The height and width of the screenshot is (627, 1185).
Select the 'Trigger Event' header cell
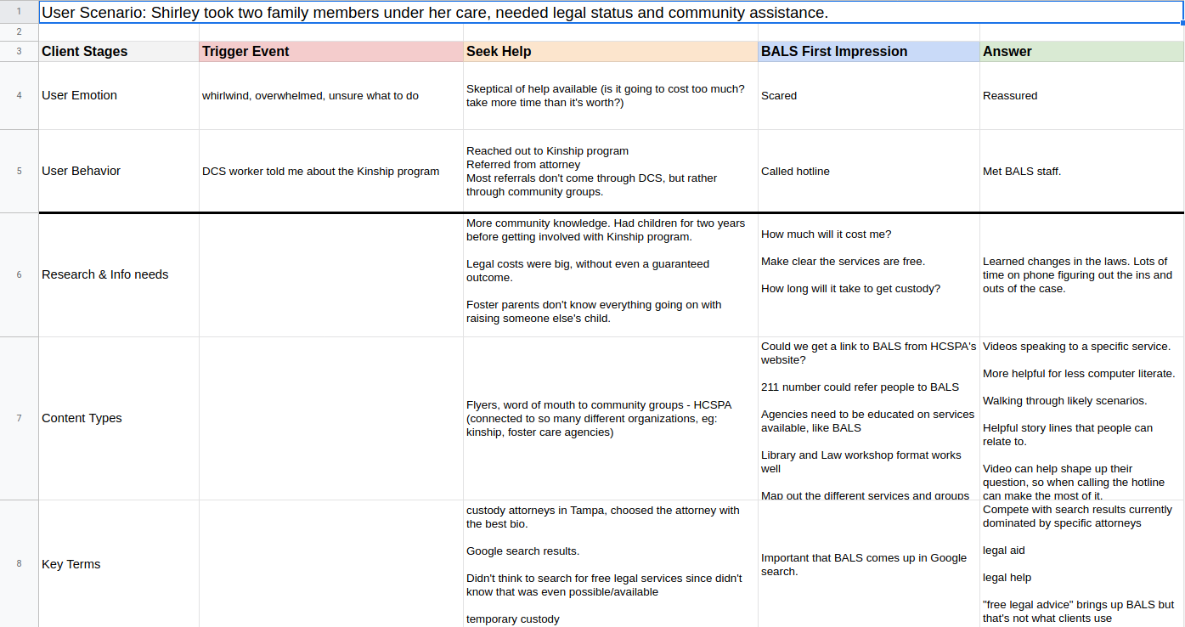(331, 52)
